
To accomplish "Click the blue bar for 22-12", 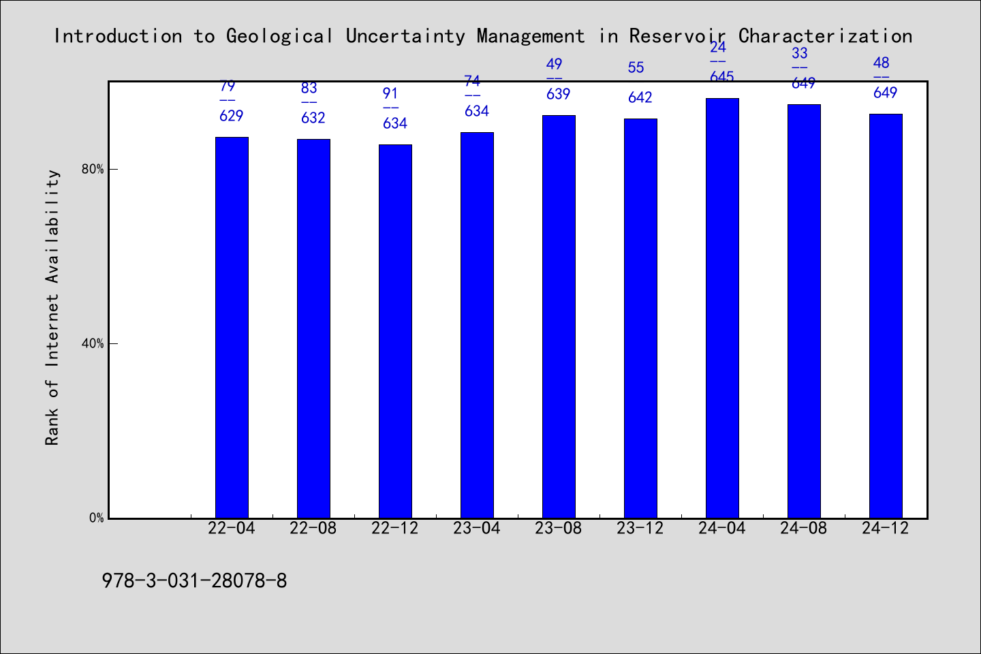I will point(395,331).
